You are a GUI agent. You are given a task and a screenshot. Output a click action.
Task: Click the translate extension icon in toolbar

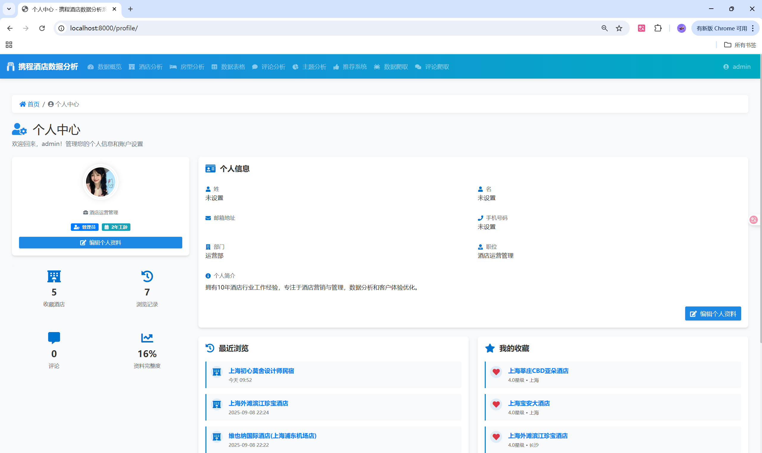(x=641, y=28)
